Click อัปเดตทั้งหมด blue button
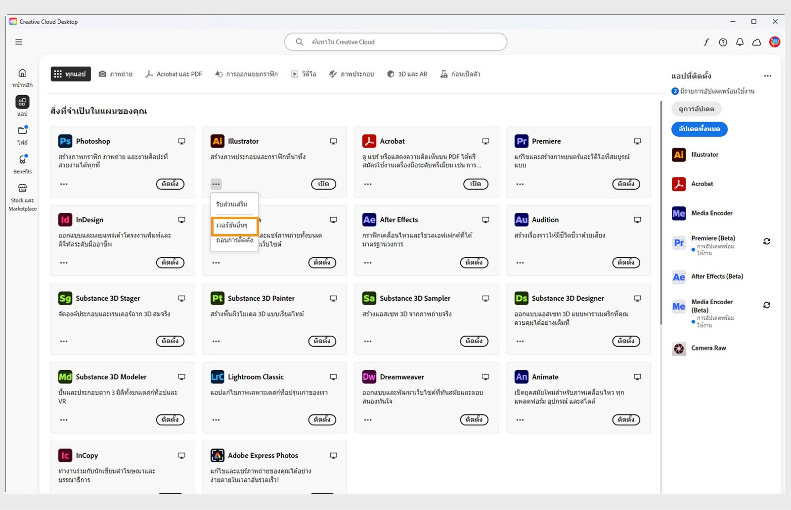The width and height of the screenshot is (791, 510). click(699, 129)
